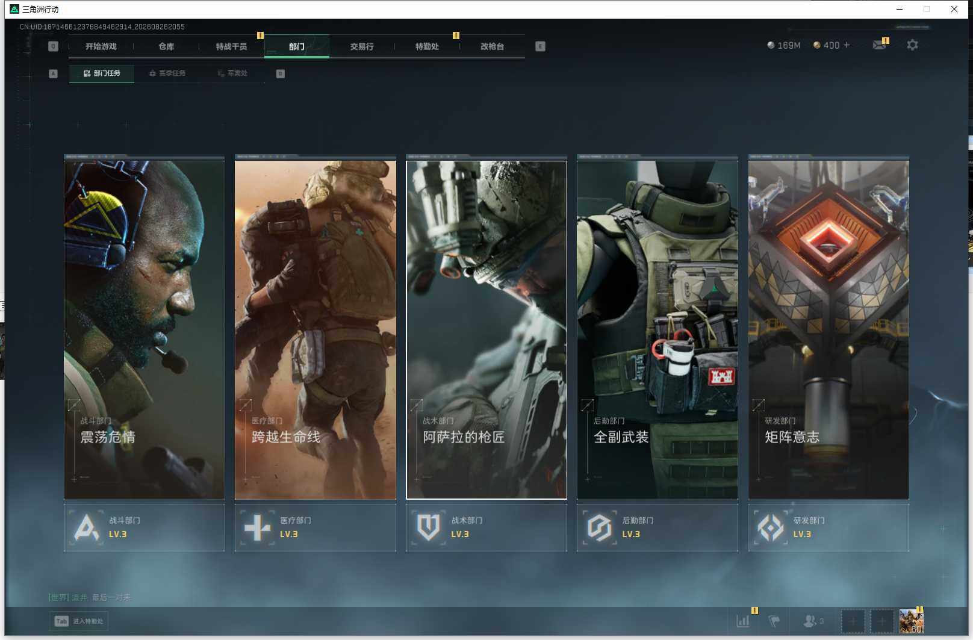Click the logistics department hexagon emblem icon

600,527
